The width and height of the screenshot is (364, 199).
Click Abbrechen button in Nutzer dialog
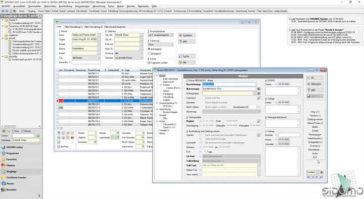315,84
